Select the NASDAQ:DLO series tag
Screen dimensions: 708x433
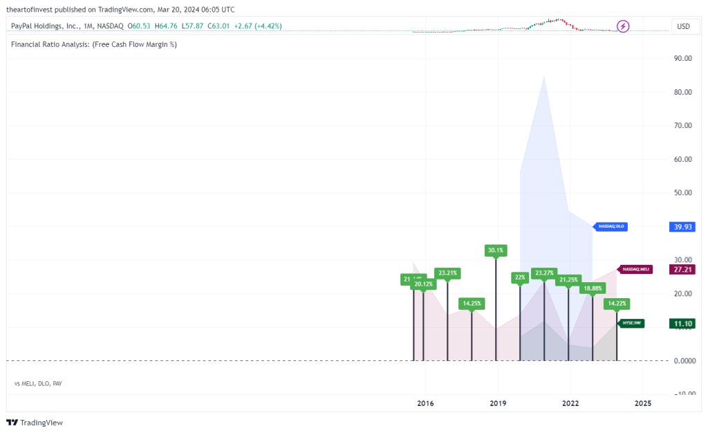611,226
